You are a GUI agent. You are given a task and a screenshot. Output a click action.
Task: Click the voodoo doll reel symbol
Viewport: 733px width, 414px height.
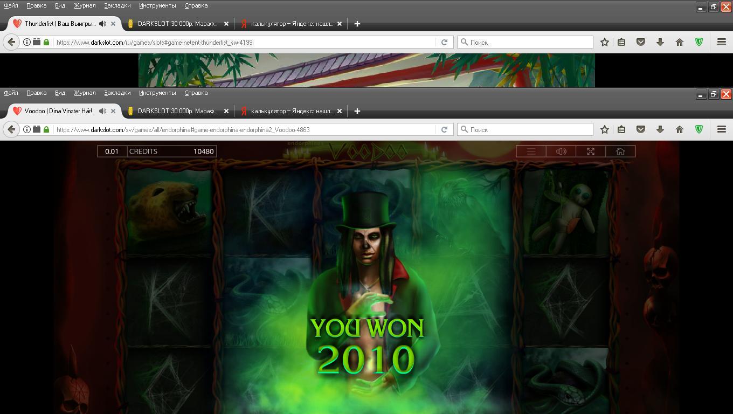coord(566,213)
